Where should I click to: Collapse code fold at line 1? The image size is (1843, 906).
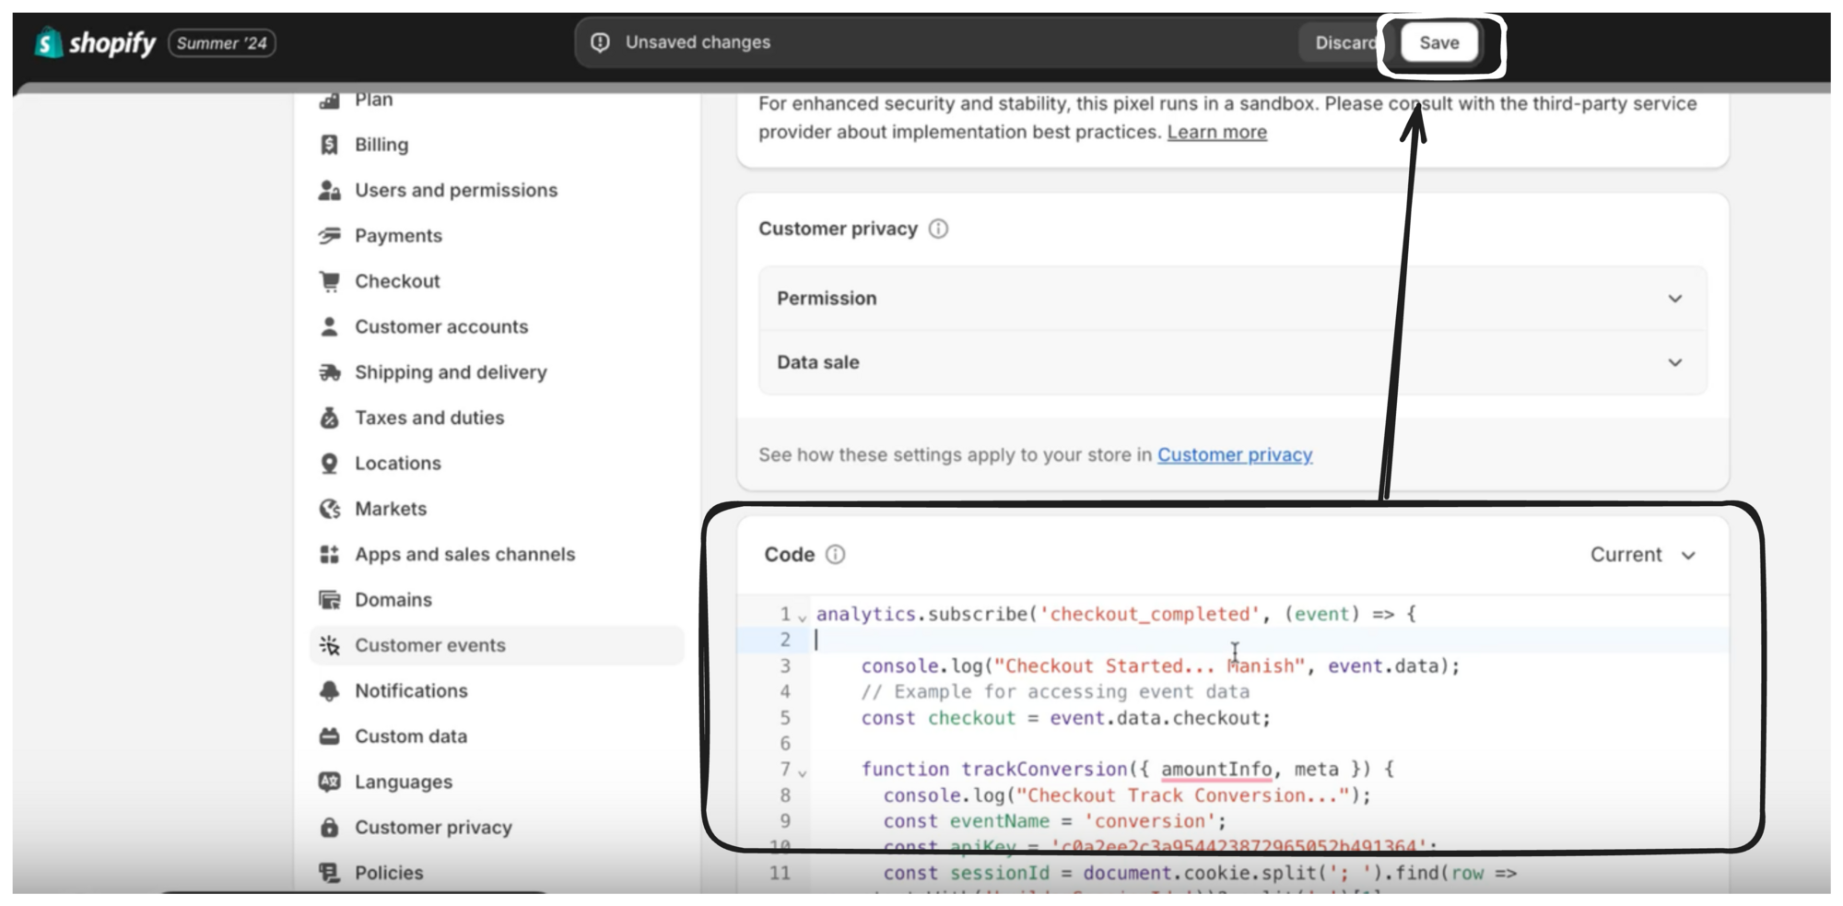coord(802,618)
